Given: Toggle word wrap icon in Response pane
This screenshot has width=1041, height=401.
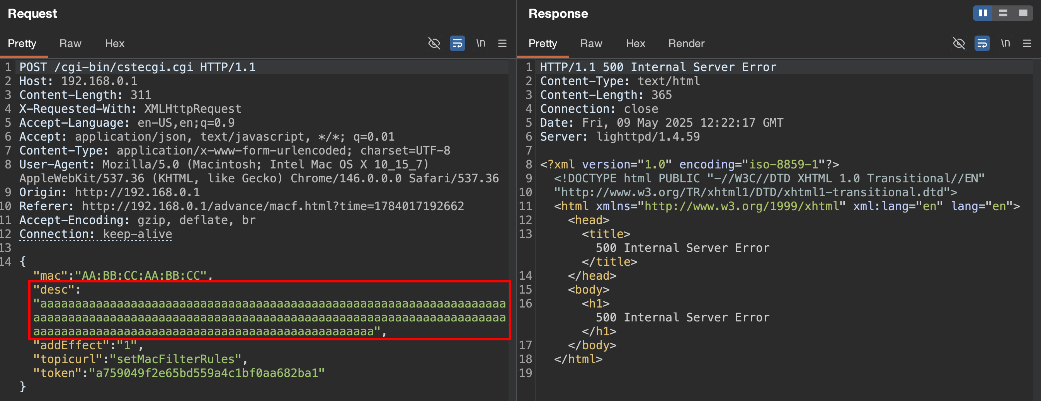Looking at the screenshot, I should [982, 43].
